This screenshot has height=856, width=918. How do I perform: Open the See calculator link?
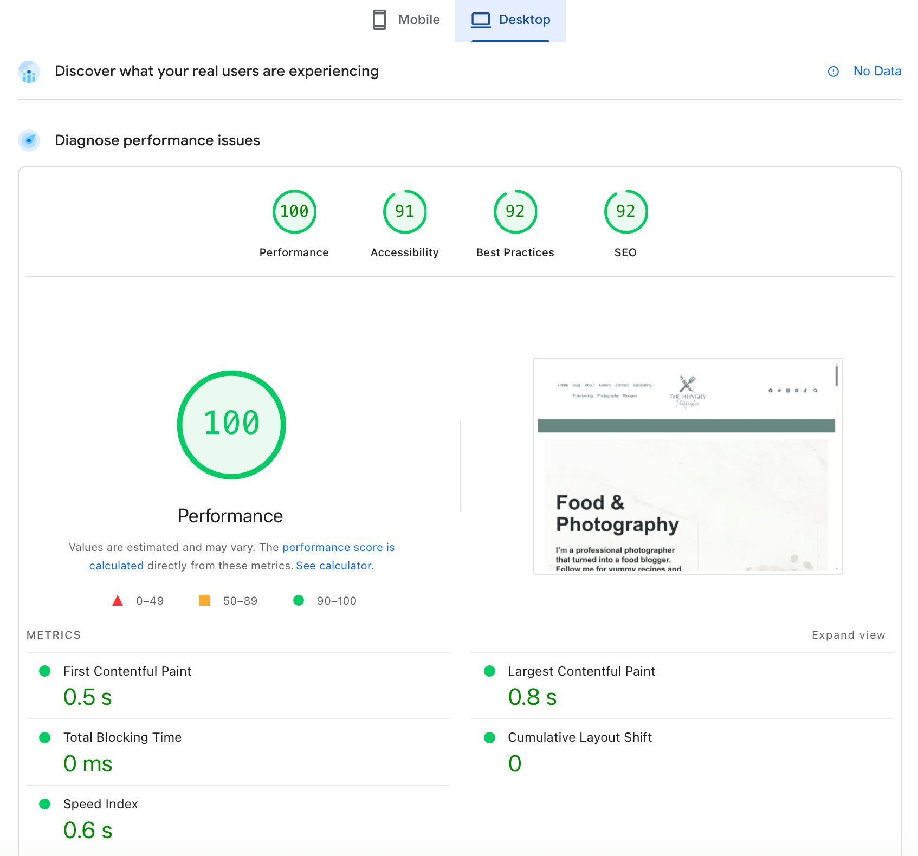click(x=334, y=565)
